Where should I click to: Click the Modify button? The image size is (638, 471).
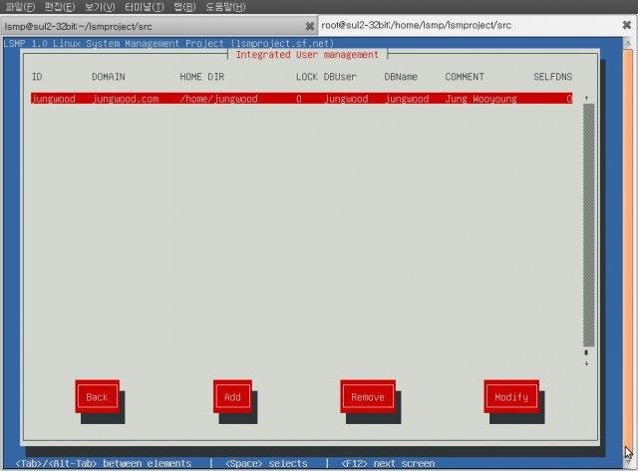click(511, 397)
